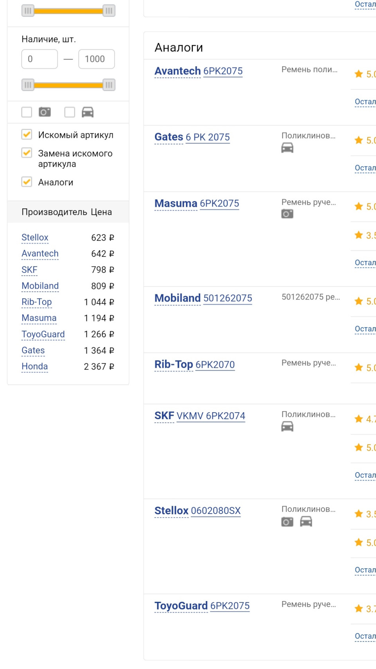The height and width of the screenshot is (669, 376).
Task: Click the camera icon in Stellox row
Action: [287, 522]
